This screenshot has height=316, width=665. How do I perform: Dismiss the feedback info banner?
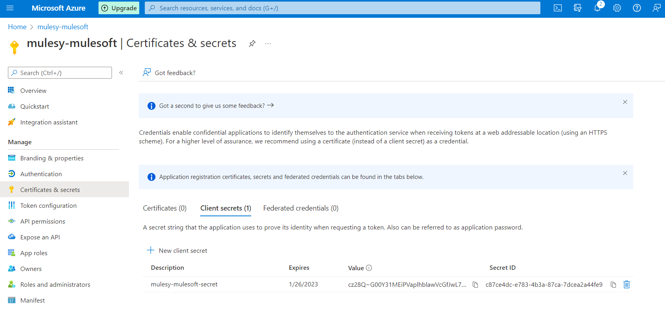click(625, 102)
